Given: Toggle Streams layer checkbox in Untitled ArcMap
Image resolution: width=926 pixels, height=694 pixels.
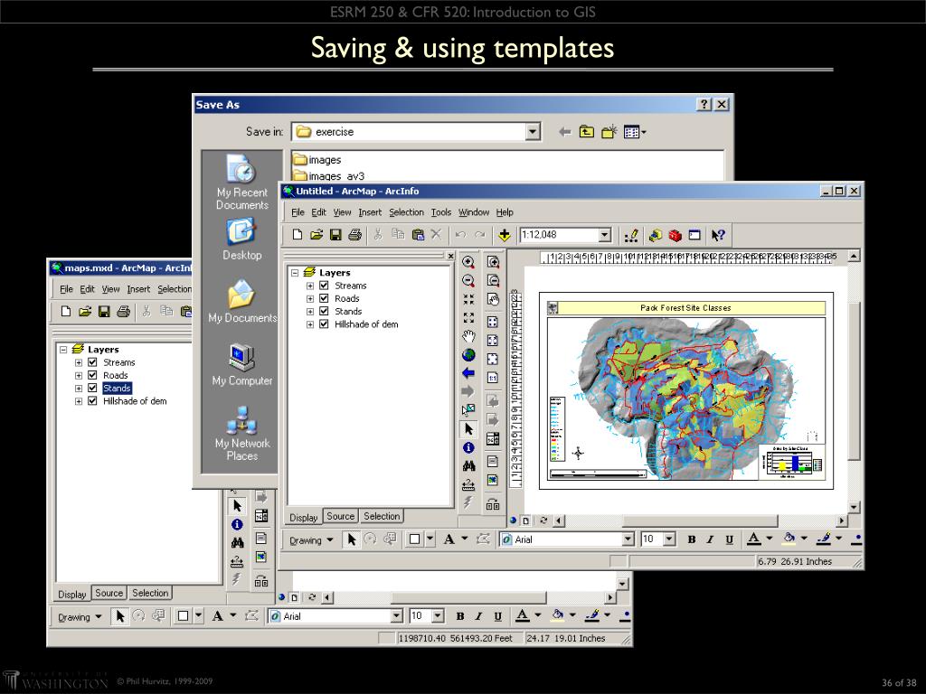Looking at the screenshot, I should tap(324, 285).
